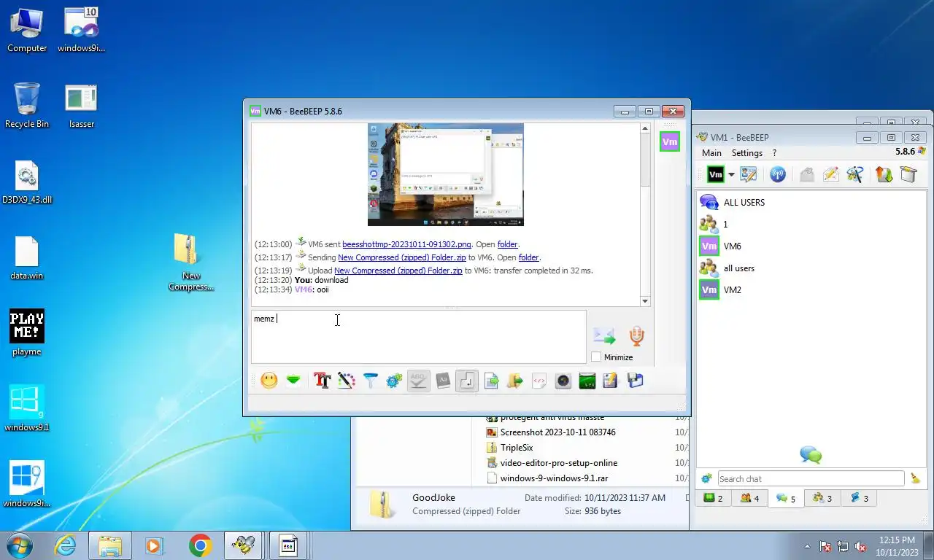934x560 pixels.
Task: Switch to the users tab labeled 4
Action: [x=749, y=499]
